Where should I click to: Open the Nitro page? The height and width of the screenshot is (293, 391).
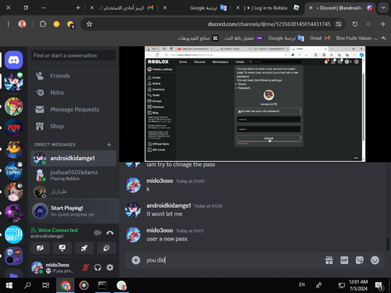coord(73,93)
